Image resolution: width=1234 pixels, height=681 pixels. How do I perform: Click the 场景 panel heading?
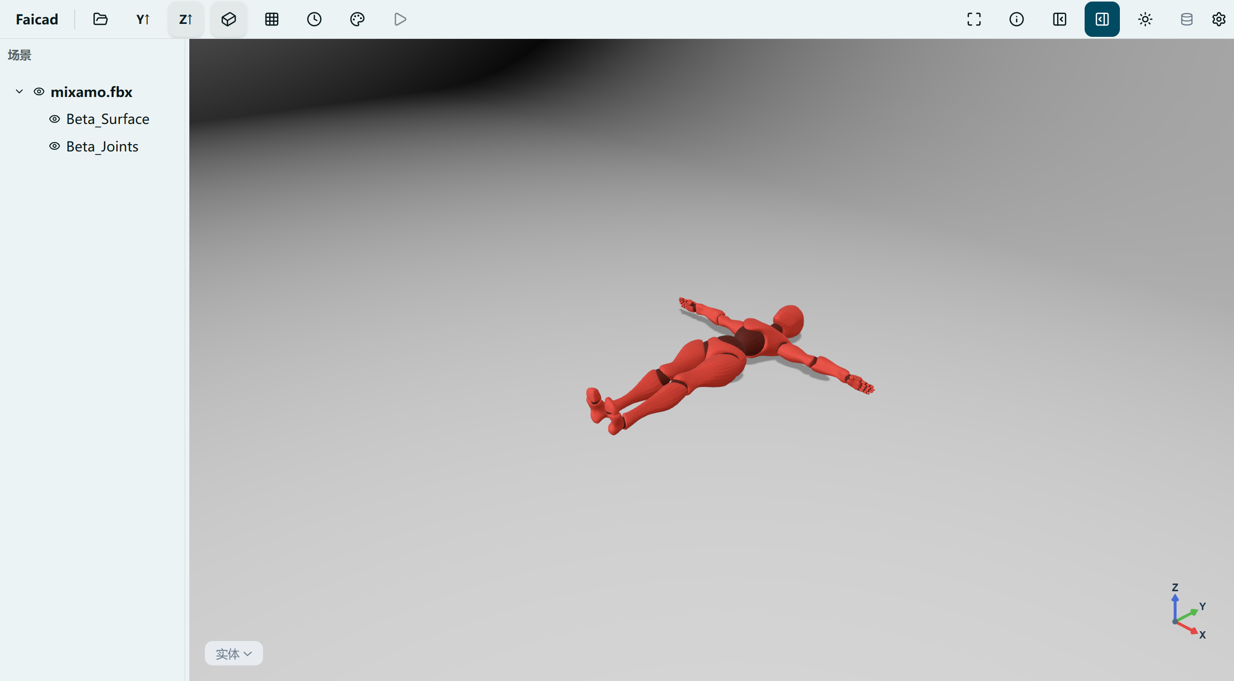coord(19,55)
